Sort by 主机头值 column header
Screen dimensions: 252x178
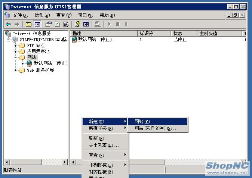[219, 34]
